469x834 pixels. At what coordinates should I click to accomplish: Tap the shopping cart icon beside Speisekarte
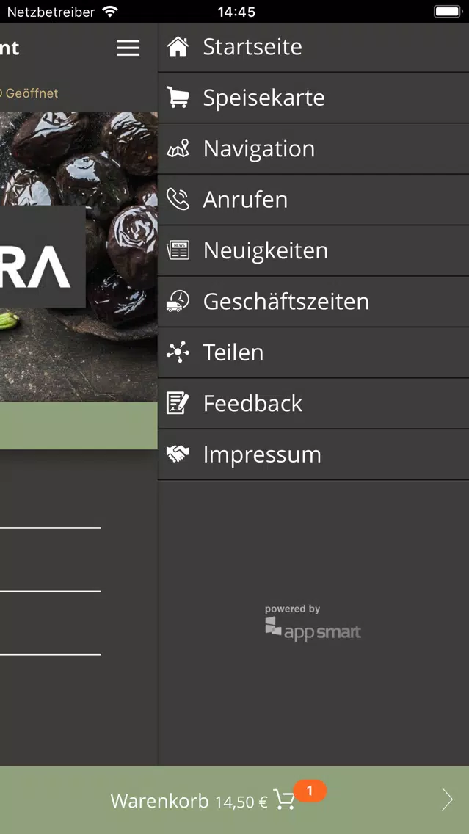pyautogui.click(x=178, y=98)
